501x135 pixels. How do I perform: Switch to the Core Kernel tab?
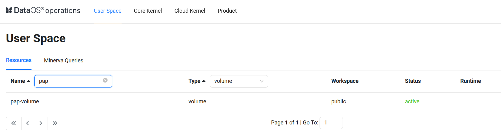pyautogui.click(x=148, y=11)
